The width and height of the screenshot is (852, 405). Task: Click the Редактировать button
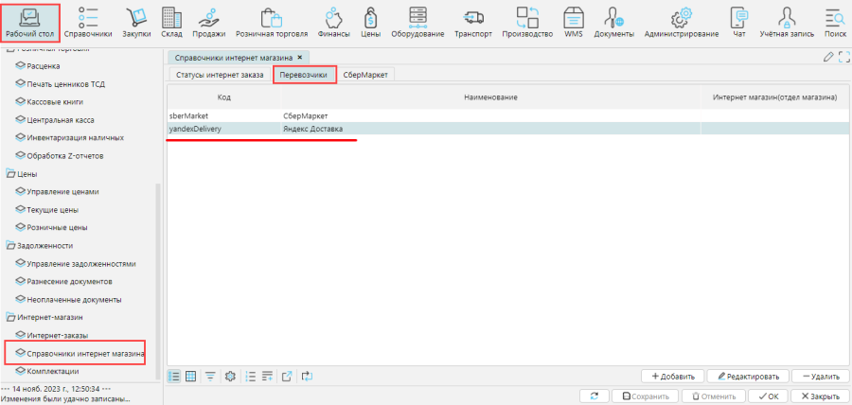[748, 377]
